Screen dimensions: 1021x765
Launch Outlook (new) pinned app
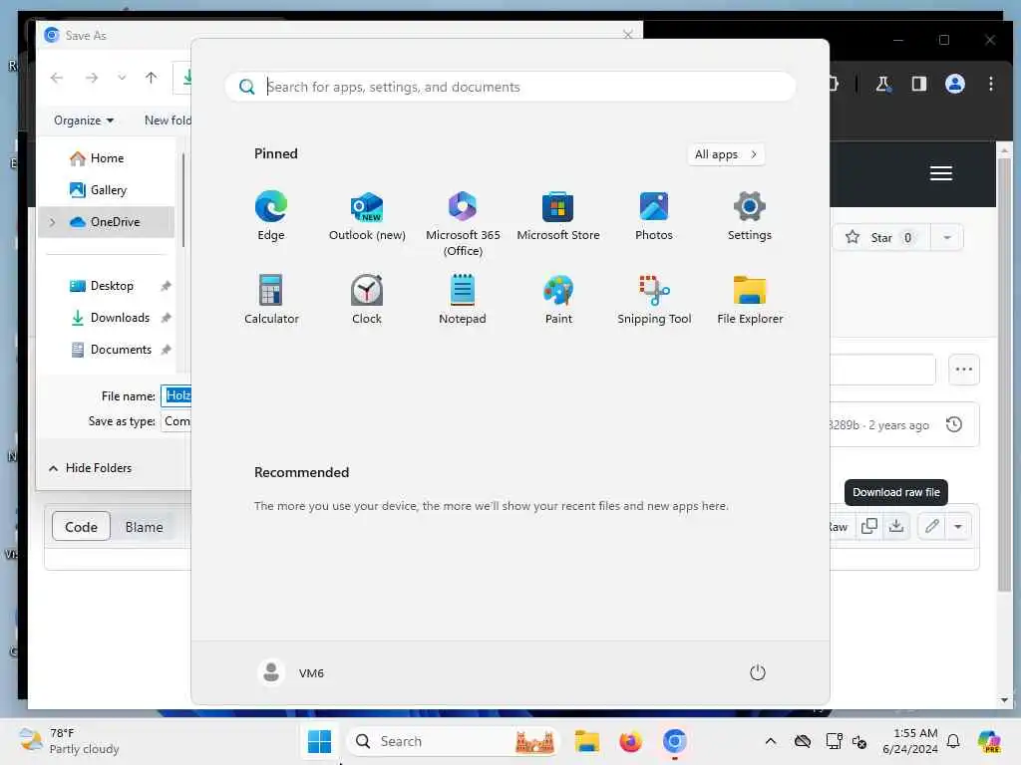click(367, 216)
